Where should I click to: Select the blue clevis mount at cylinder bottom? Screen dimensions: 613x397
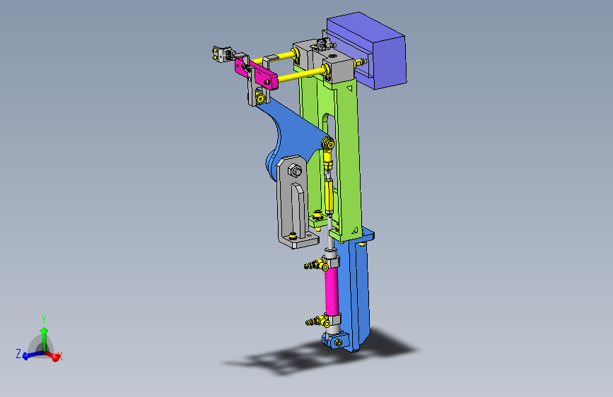pos(335,340)
